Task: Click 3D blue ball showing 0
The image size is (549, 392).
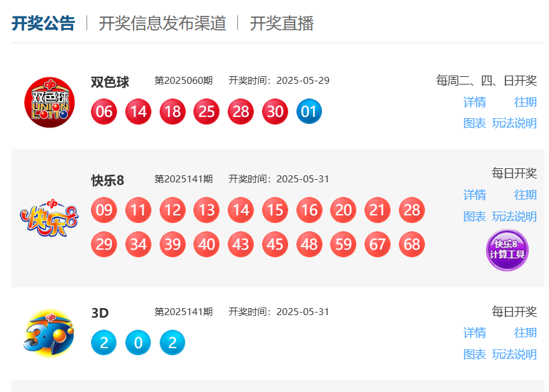Action: [138, 342]
